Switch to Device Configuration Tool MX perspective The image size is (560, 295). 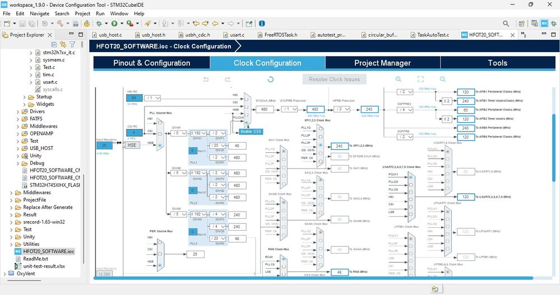tap(544, 24)
